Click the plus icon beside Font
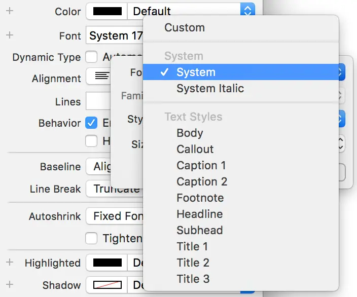This screenshot has width=357, height=297. (10, 35)
